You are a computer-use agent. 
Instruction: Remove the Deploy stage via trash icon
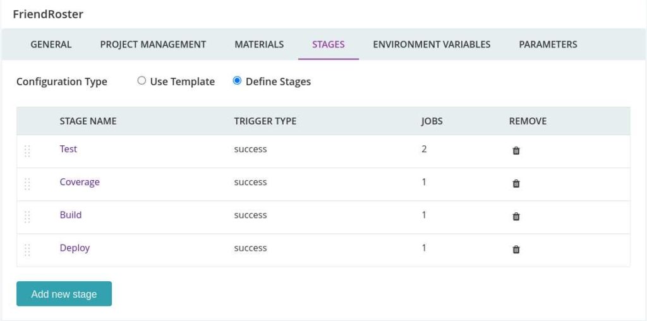[x=516, y=250]
